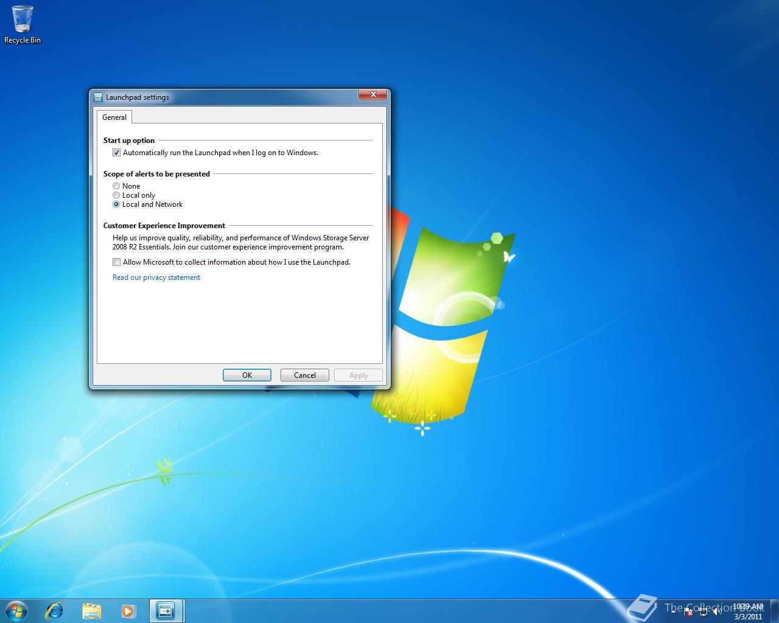Click the Customer Experience Improvement heading
779x623 pixels.
pos(164,226)
